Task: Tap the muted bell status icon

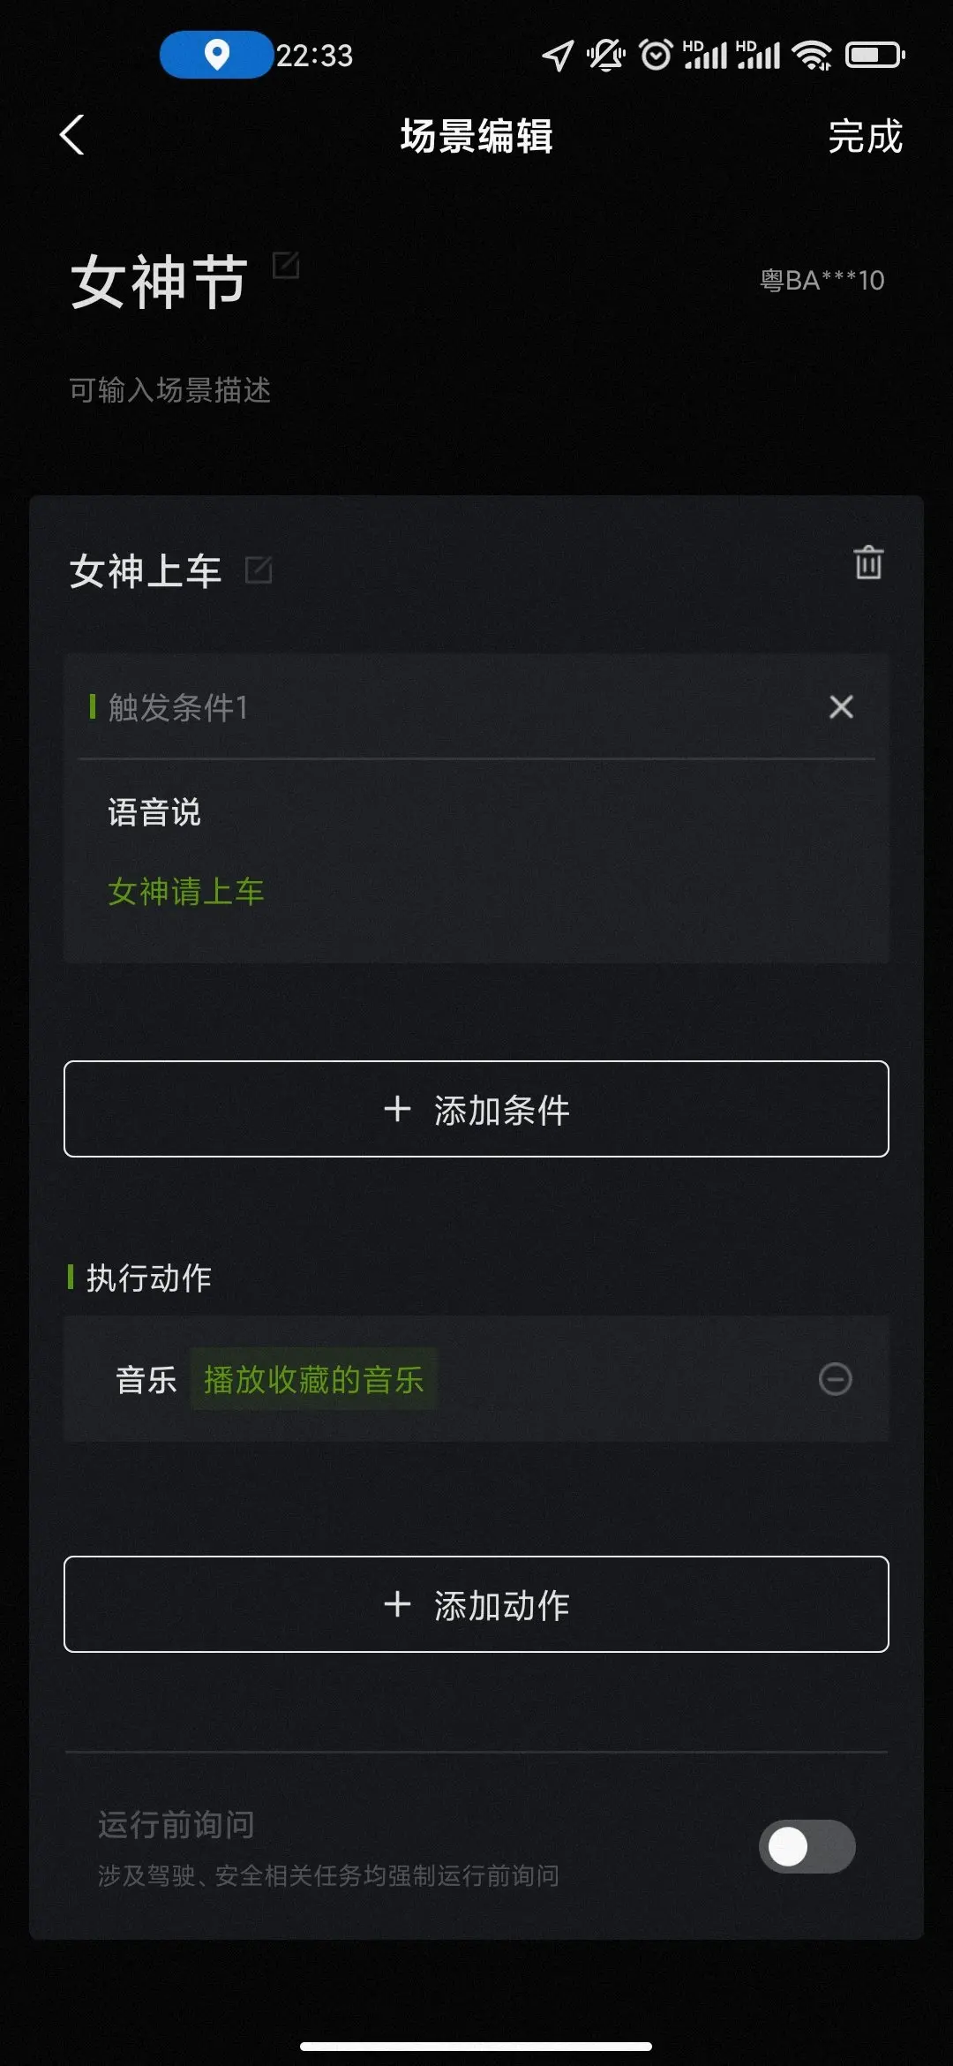Action: (606, 55)
